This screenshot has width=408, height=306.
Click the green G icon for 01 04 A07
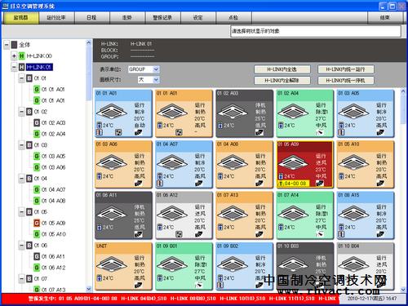point(37,189)
